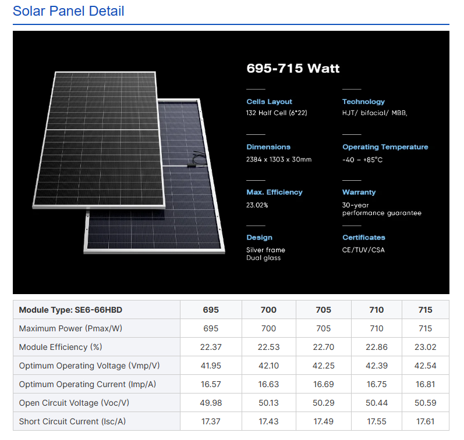Select the 715 column header
This screenshot has width=464, height=440.
425,310
